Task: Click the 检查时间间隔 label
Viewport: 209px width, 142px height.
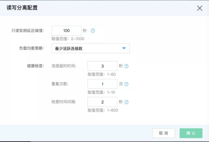Action: point(64,102)
